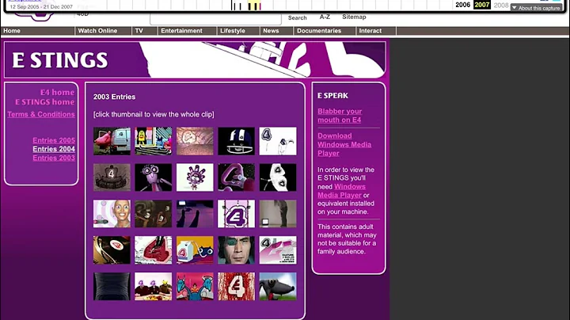Open brown E4 emblem clip thumbnail
The height and width of the screenshot is (320, 570).
[x=112, y=177]
